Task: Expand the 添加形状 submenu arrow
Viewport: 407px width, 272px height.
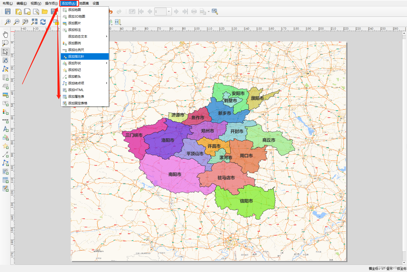Action: point(107,63)
